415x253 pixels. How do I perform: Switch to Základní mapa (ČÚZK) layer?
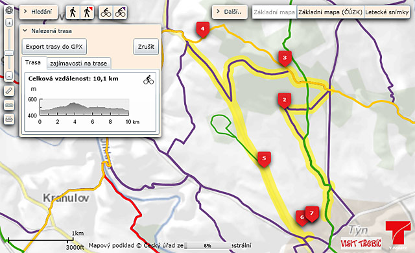click(x=330, y=12)
